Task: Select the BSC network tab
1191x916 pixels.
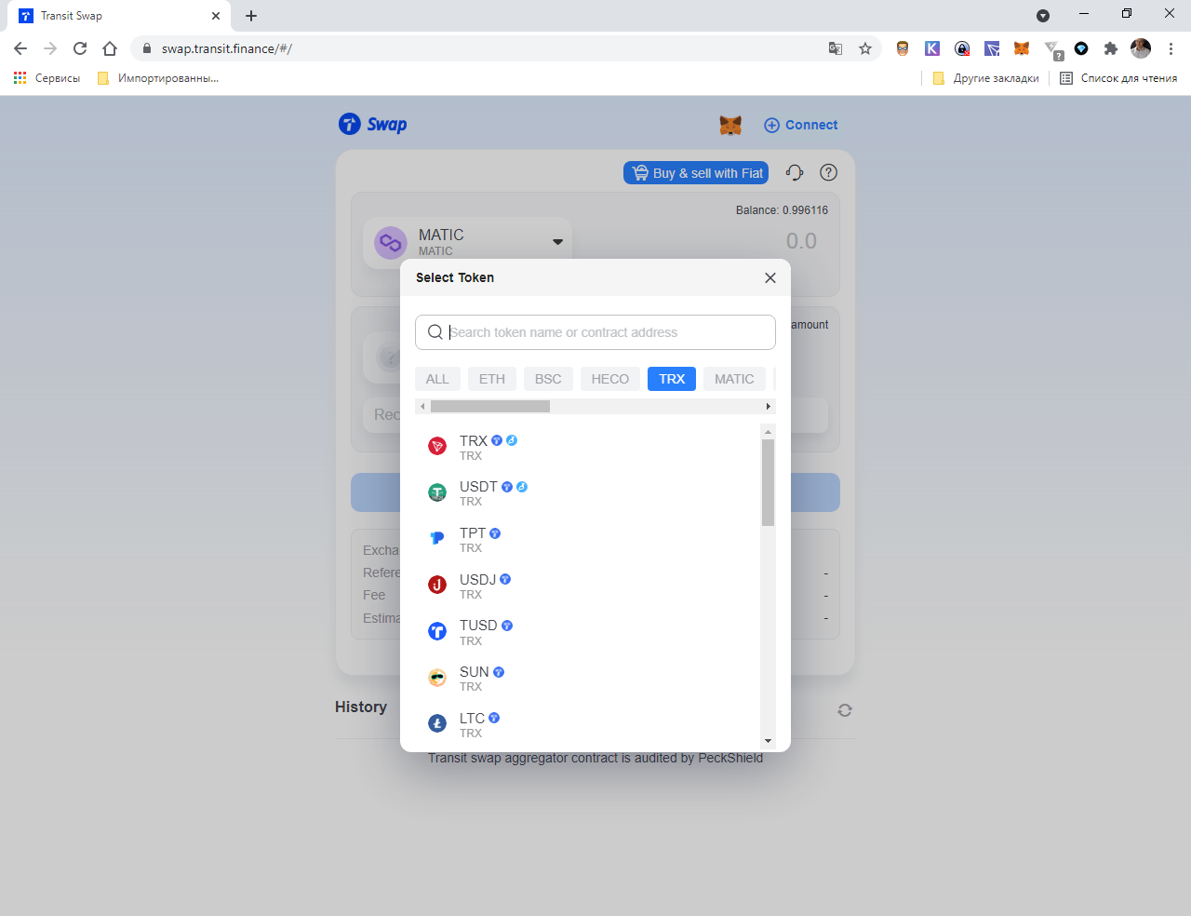Action: pos(548,379)
